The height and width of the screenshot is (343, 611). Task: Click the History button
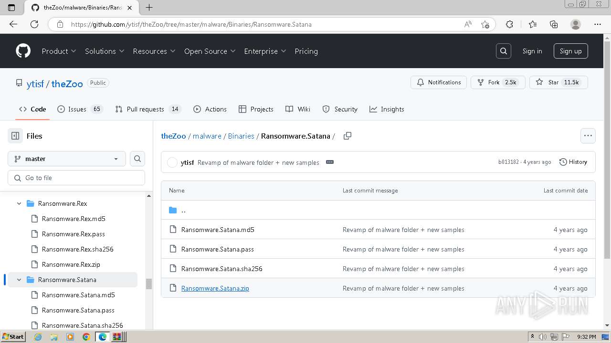[573, 162]
